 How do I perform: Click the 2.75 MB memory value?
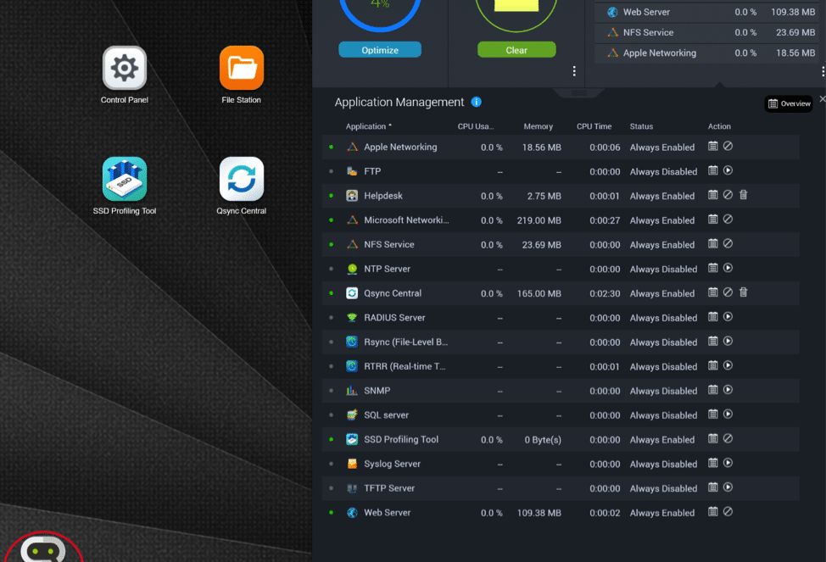544,196
